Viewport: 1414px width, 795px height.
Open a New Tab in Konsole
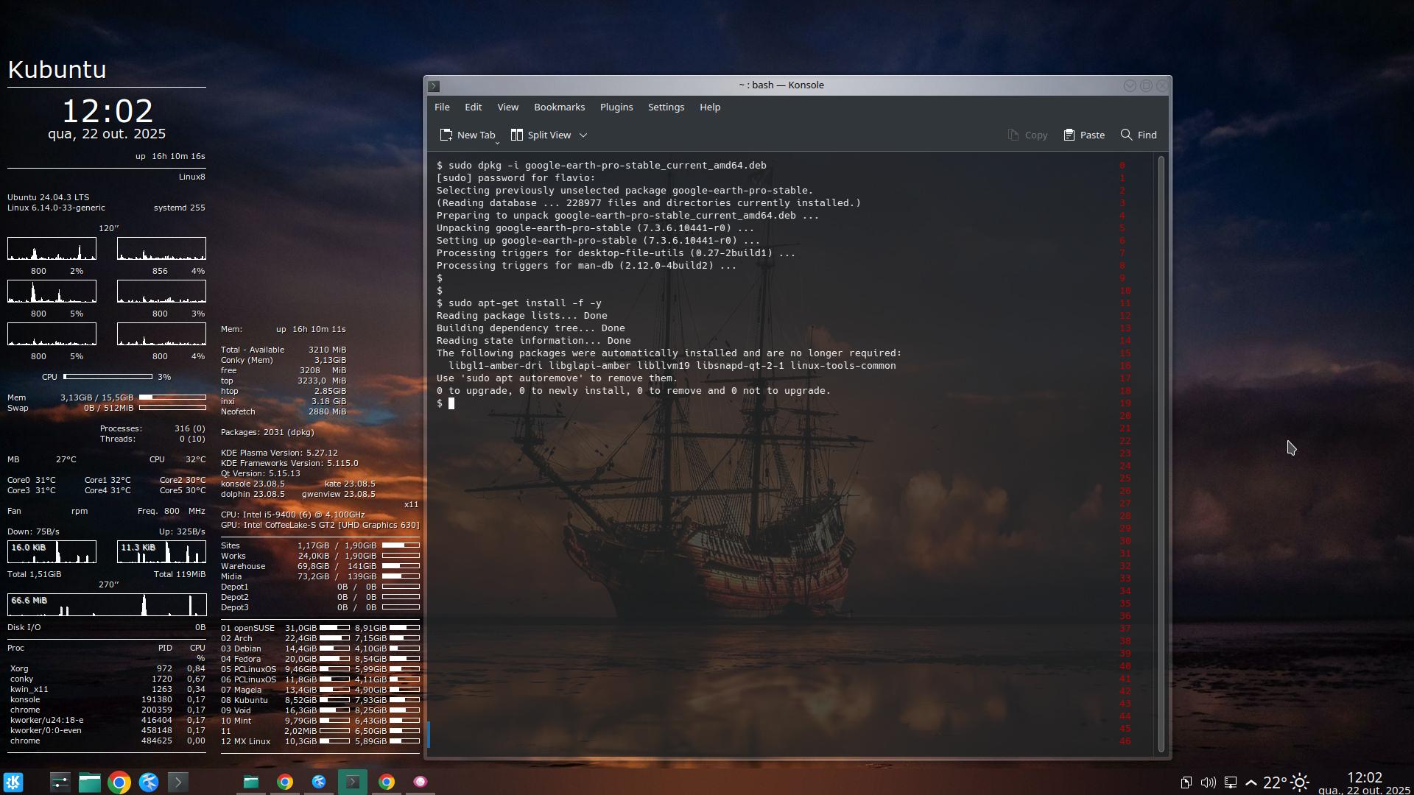(468, 135)
